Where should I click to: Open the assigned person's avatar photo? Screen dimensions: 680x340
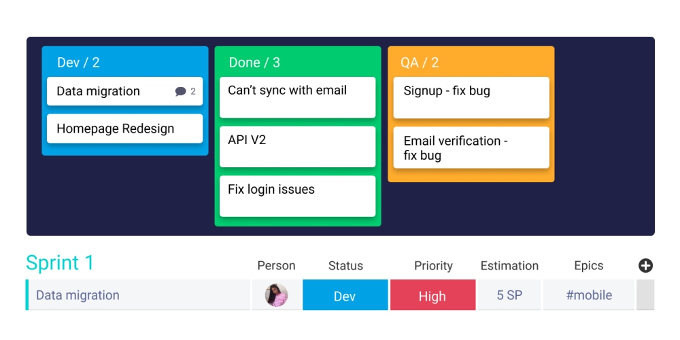click(x=276, y=295)
